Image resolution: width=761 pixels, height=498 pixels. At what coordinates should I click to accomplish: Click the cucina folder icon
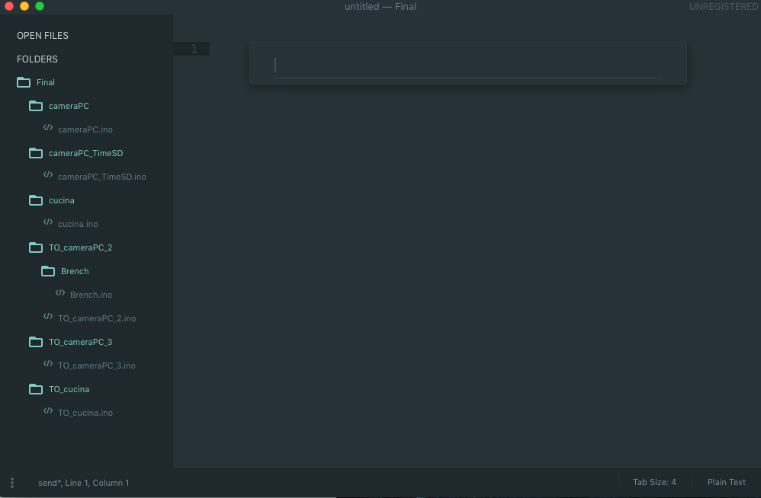click(x=36, y=200)
